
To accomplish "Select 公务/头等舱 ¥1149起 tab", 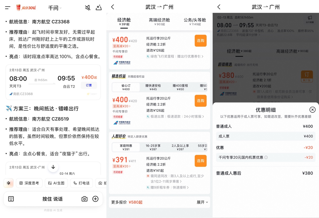I will (x=195, y=22).
